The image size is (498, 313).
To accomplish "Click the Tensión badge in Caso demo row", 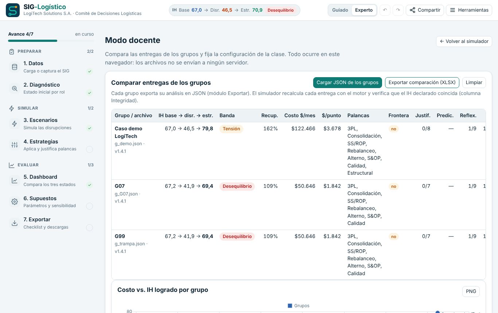I will coord(231,129).
